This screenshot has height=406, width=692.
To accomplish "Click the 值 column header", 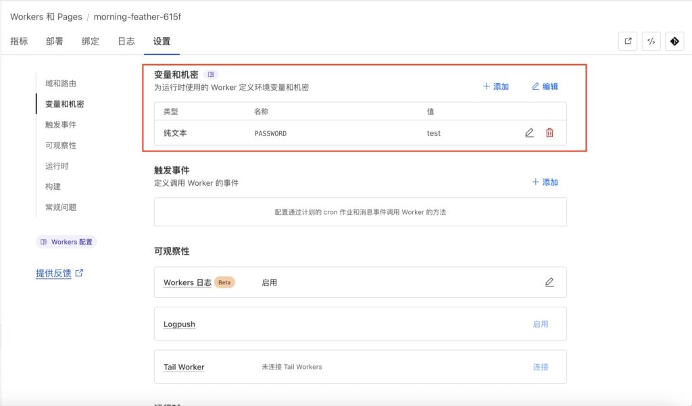I will (x=430, y=111).
